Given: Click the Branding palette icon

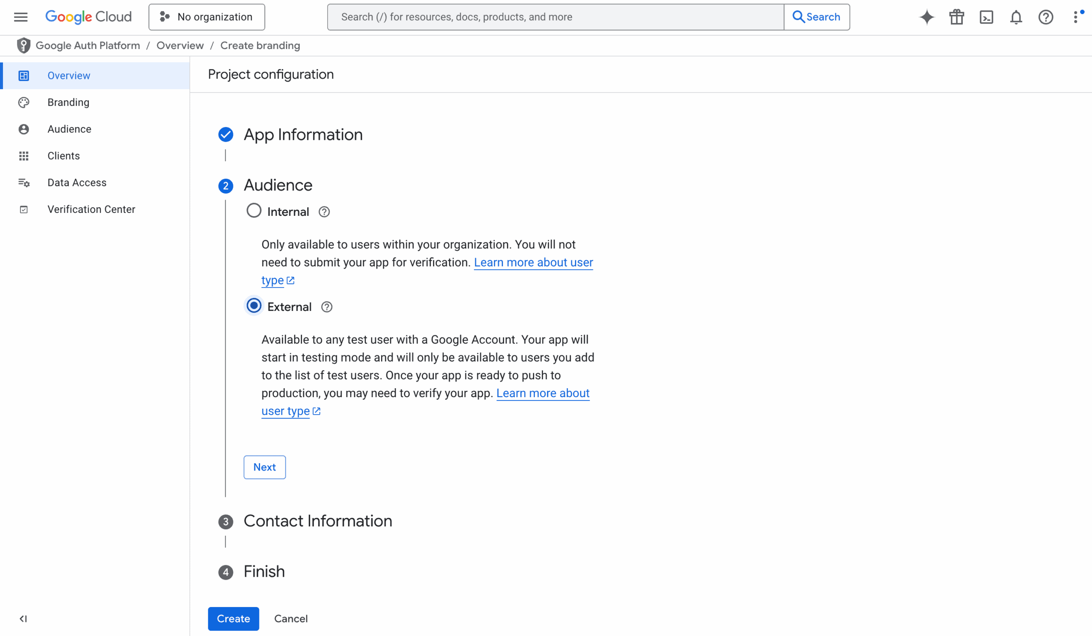Looking at the screenshot, I should coord(24,103).
